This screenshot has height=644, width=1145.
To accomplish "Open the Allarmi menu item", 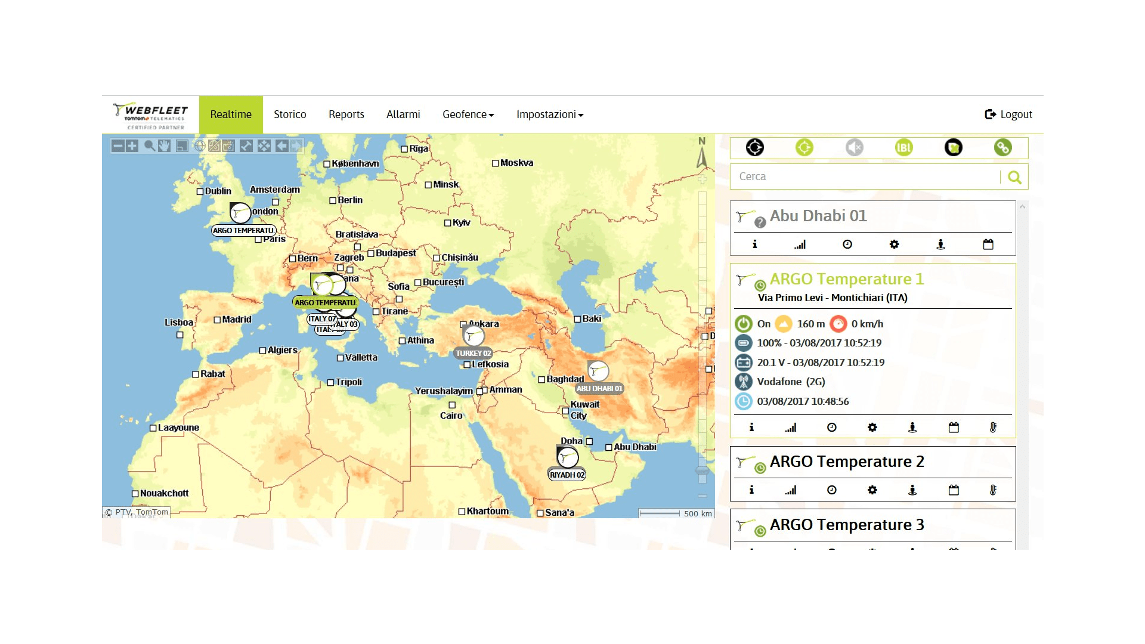I will 403,114.
